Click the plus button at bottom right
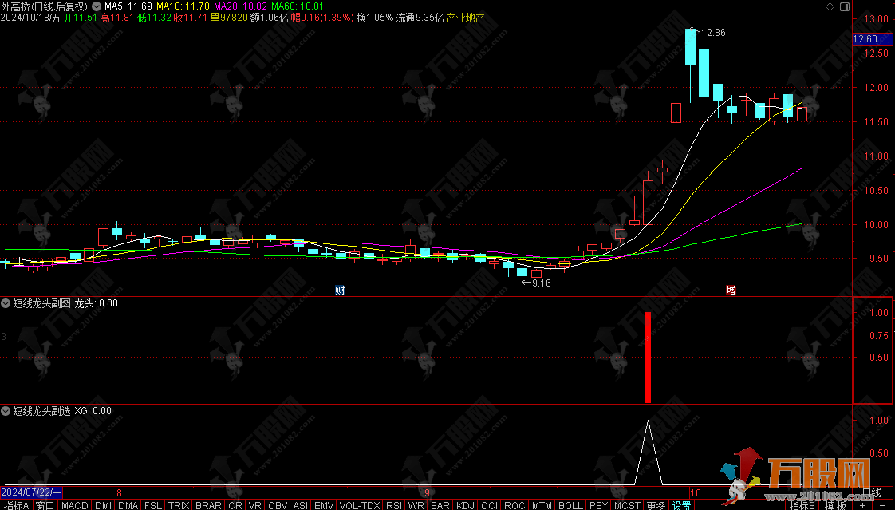Screen dimensions: 895x510 click(862, 505)
